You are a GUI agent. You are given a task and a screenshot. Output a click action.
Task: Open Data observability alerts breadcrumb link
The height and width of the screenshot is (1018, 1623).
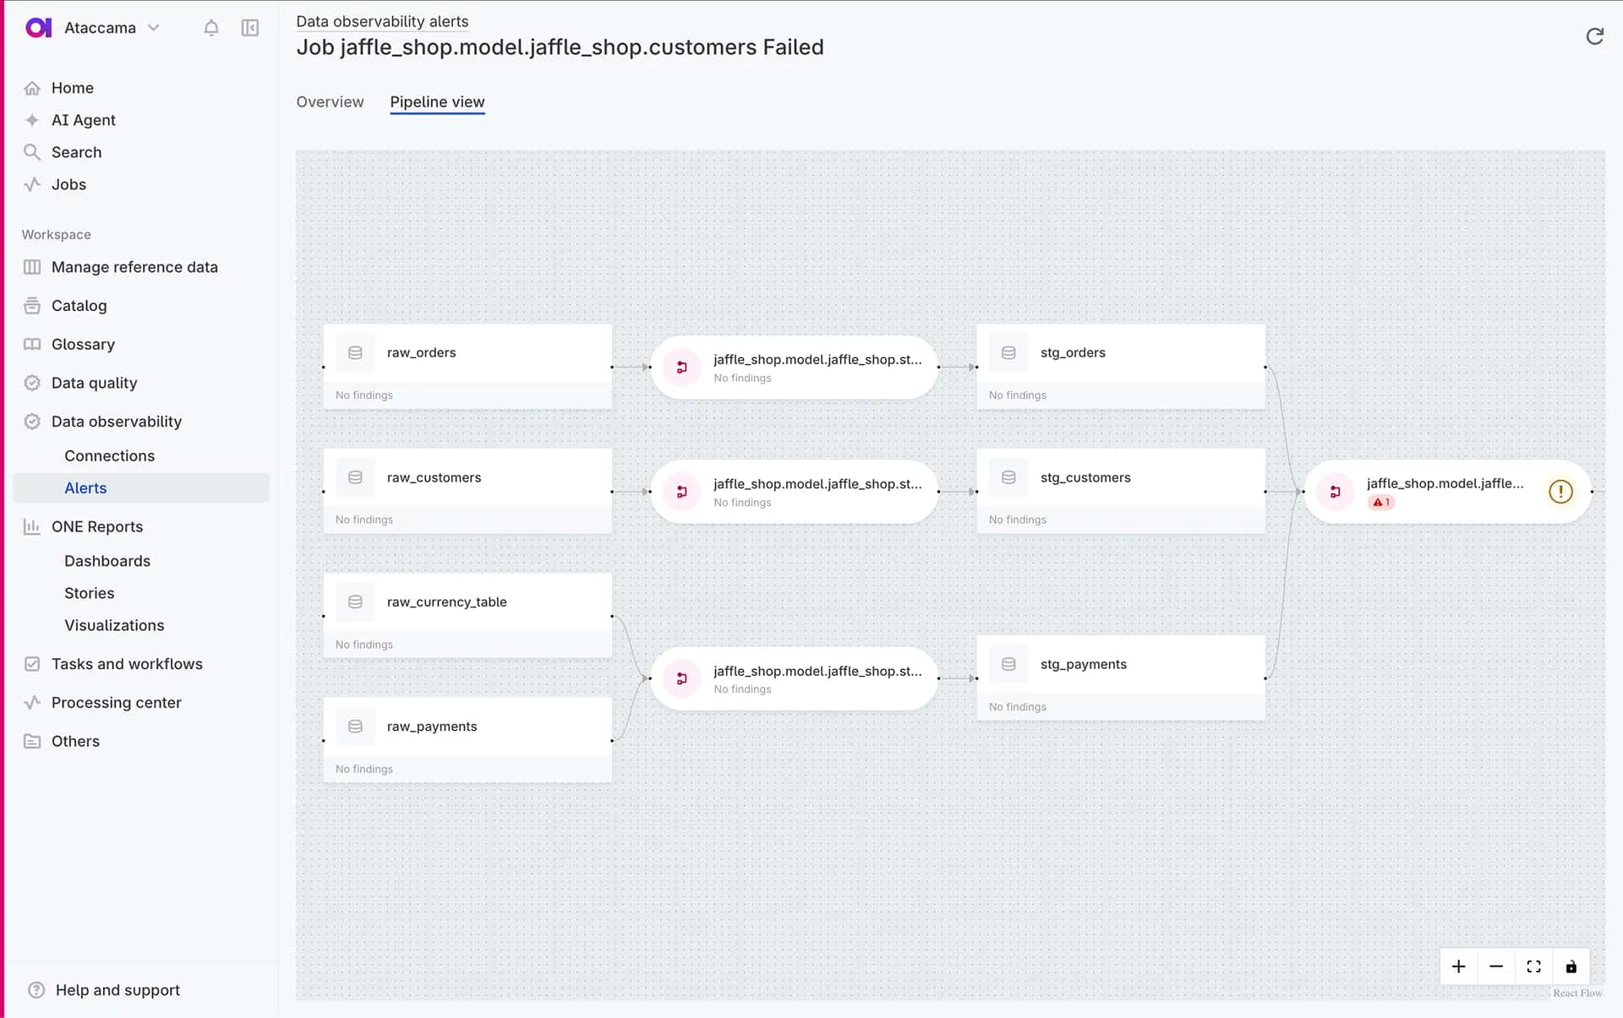click(382, 21)
